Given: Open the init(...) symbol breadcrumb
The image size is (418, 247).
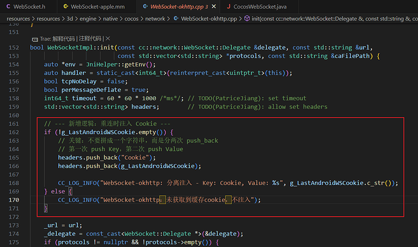Looking at the screenshot, I should coord(334,19).
